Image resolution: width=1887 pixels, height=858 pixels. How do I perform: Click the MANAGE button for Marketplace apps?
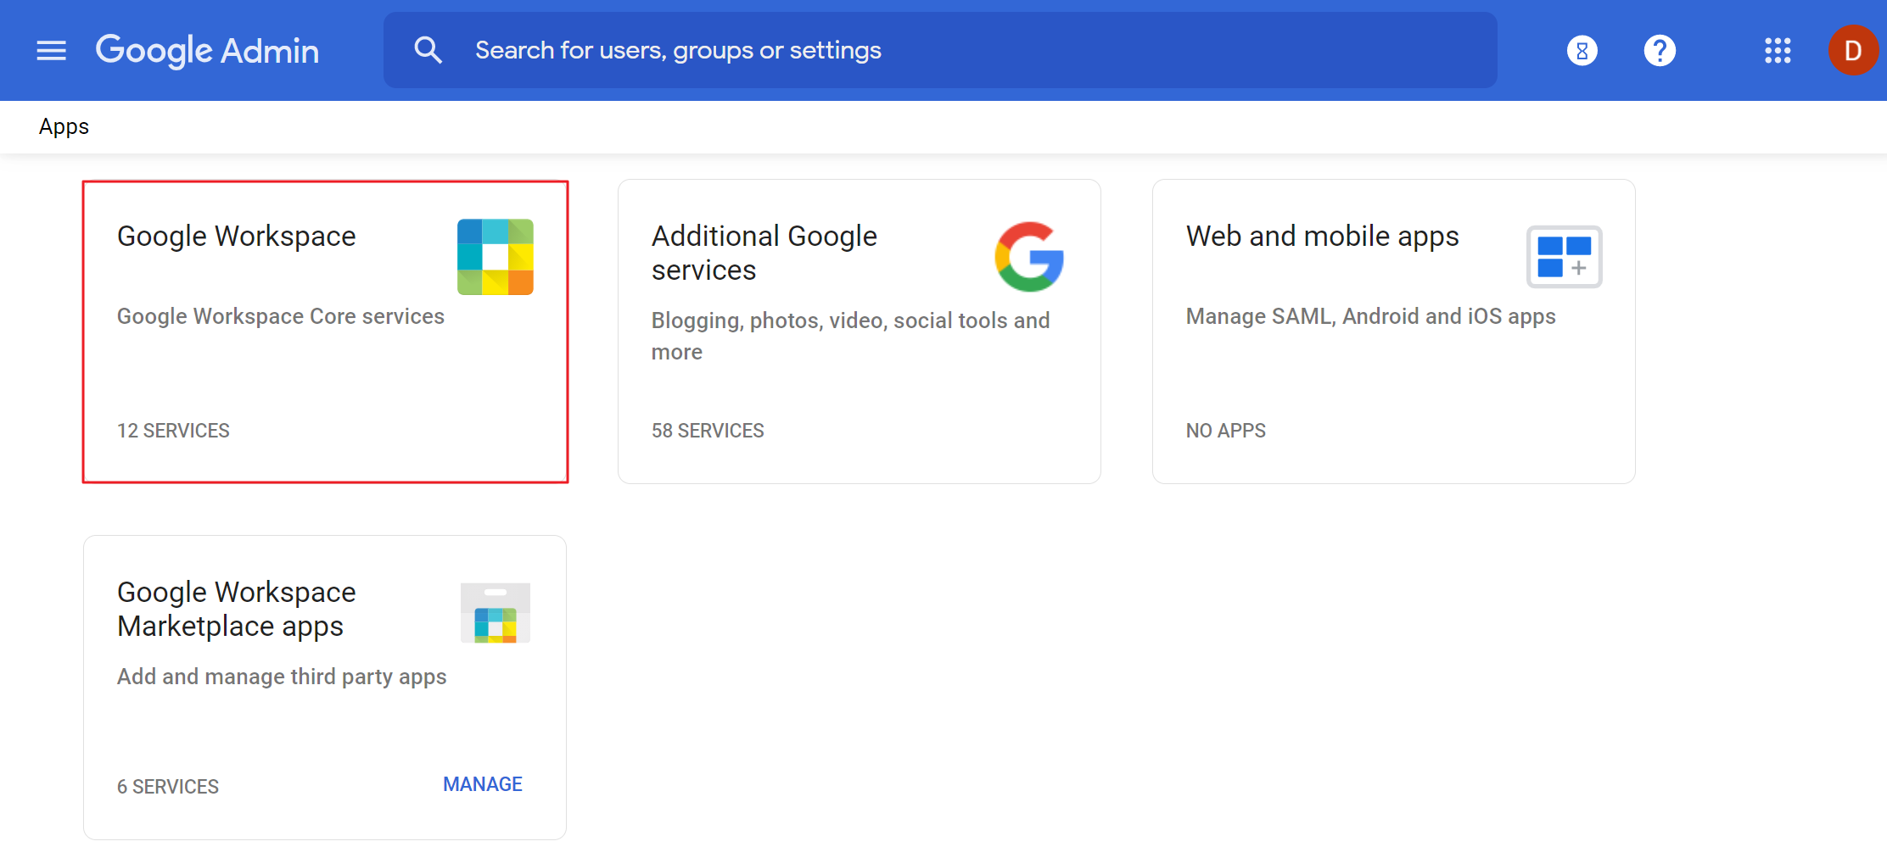[482, 784]
